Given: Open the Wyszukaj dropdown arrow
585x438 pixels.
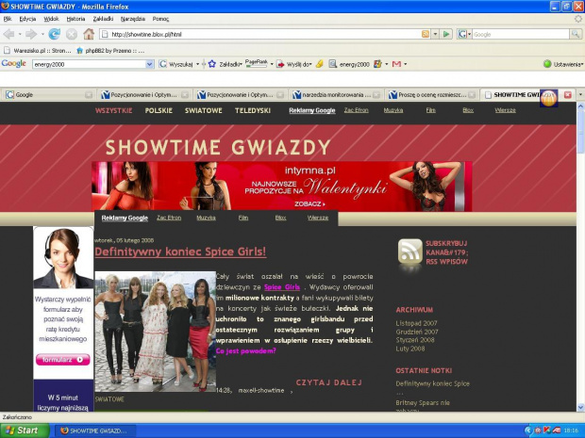Looking at the screenshot, I should point(198,64).
